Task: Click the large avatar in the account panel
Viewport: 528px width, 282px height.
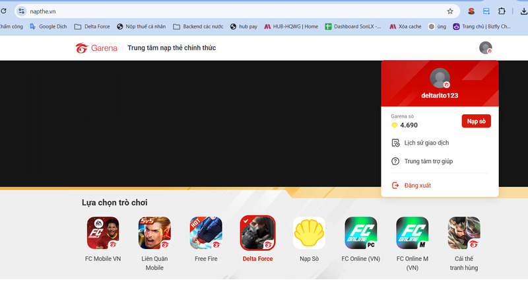Action: click(x=440, y=78)
